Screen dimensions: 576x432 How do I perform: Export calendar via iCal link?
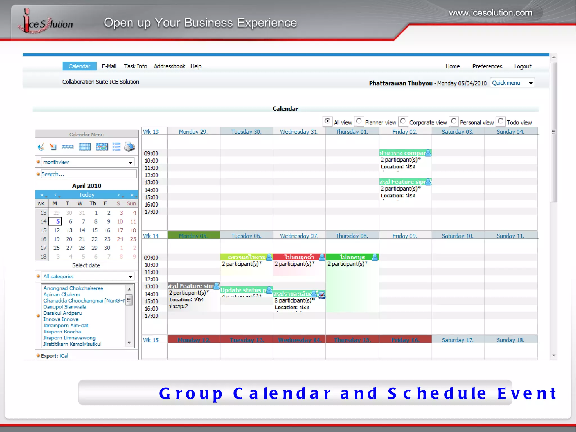64,356
